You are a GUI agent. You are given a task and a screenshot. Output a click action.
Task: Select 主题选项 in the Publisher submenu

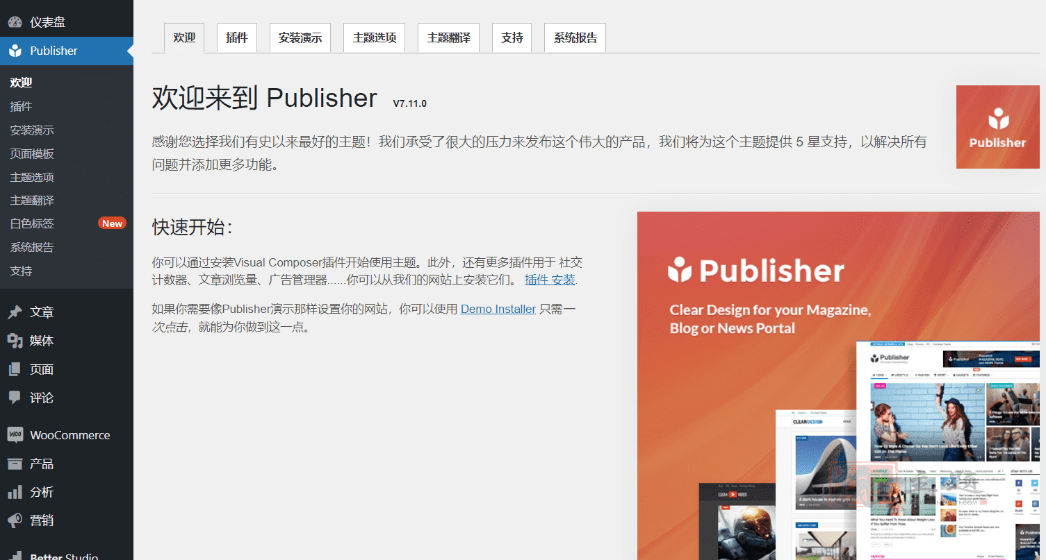tap(32, 177)
